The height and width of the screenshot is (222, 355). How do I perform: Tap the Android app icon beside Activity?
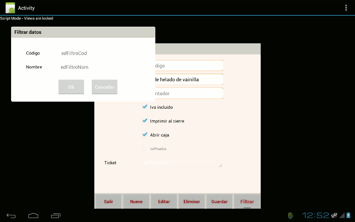[x=10, y=8]
